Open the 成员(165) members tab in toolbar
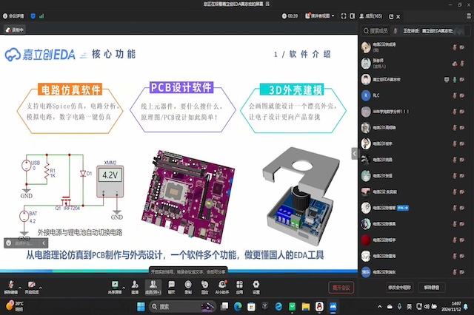 (153, 284)
